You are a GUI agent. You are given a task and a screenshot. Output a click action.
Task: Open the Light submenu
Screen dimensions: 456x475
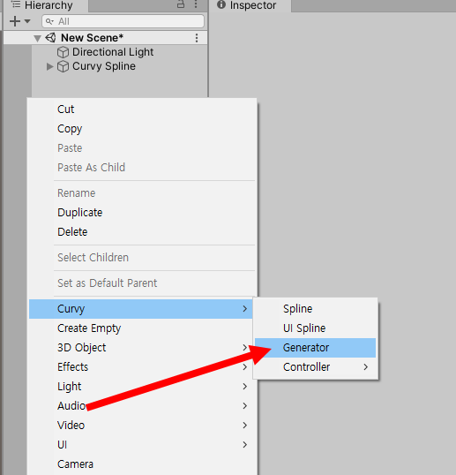tap(141, 386)
